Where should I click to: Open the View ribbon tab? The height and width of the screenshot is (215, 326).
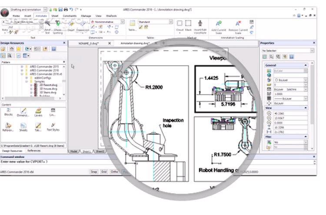(x=98, y=16)
